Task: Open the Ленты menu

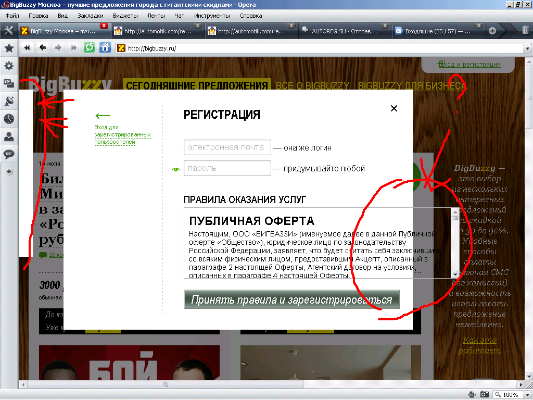Action: pos(156,16)
